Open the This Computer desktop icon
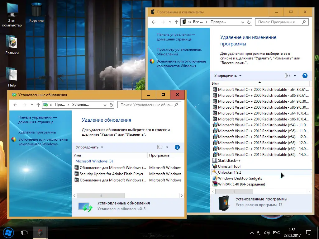The image size is (319, 239). pyautogui.click(x=12, y=15)
